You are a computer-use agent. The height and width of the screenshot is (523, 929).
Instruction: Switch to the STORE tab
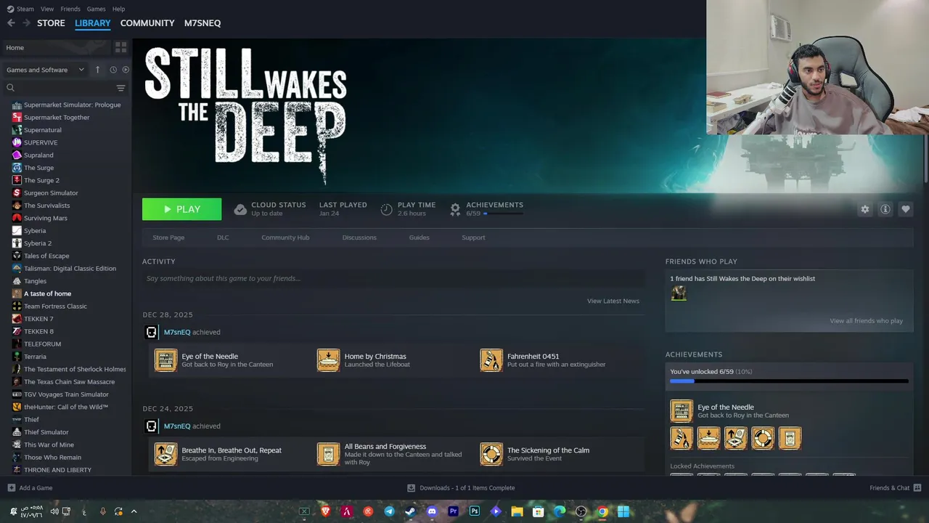(x=51, y=23)
